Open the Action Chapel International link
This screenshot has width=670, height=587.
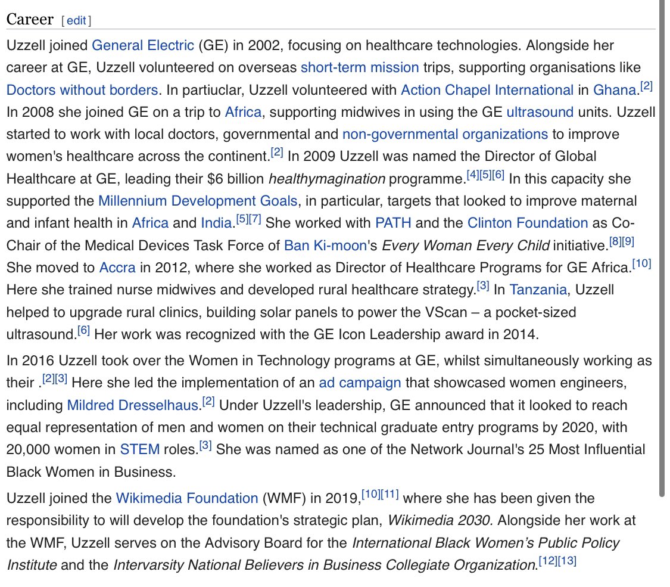point(487,90)
